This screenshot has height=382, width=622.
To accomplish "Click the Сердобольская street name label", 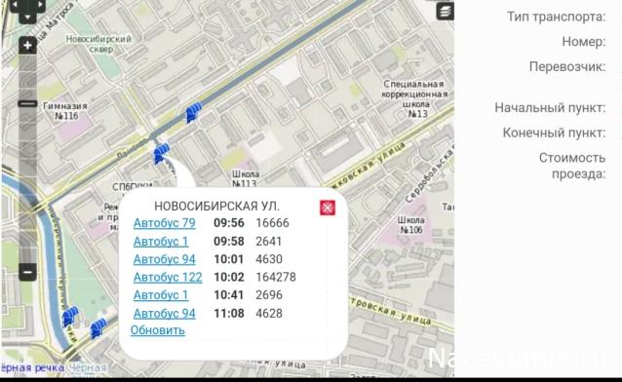I will [429, 173].
